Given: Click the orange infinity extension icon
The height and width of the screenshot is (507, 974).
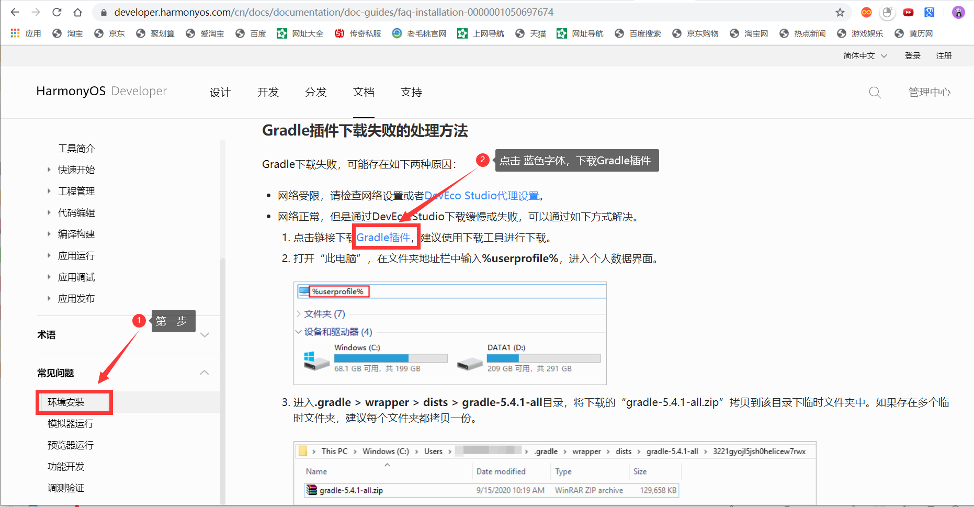Looking at the screenshot, I should [866, 12].
